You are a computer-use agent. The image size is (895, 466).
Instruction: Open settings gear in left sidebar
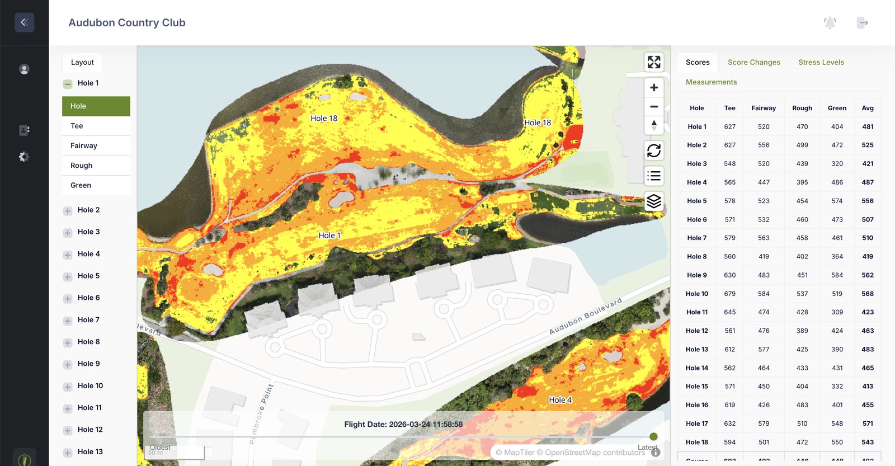[24, 157]
